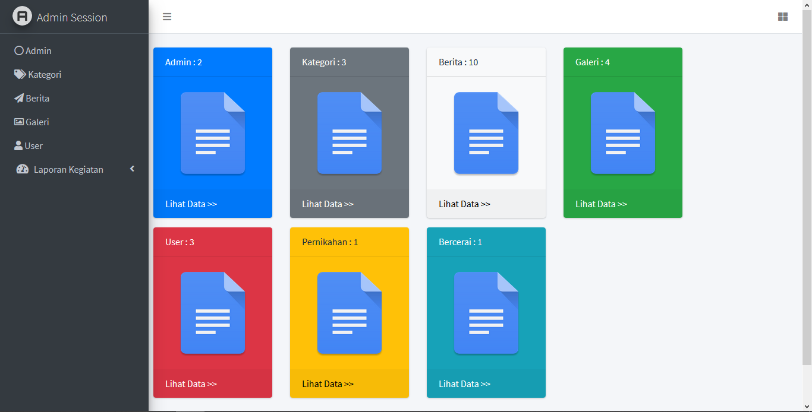Screen dimensions: 812x412
Task: Click Lihat Data link on Berita card
Action: pyautogui.click(x=464, y=204)
